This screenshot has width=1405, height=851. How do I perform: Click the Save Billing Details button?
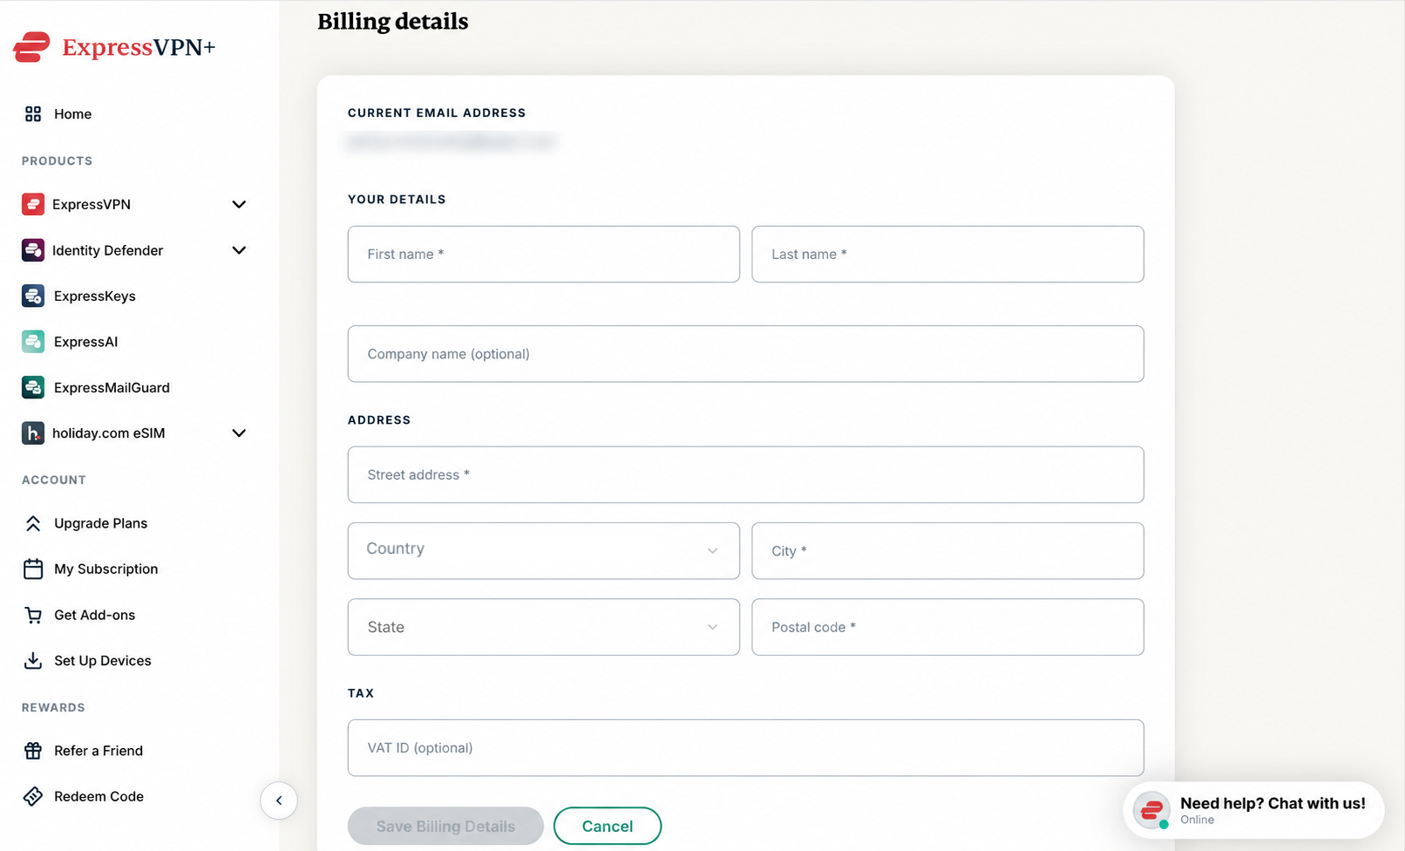(x=445, y=826)
